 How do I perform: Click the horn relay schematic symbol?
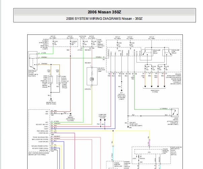pos(33,61)
